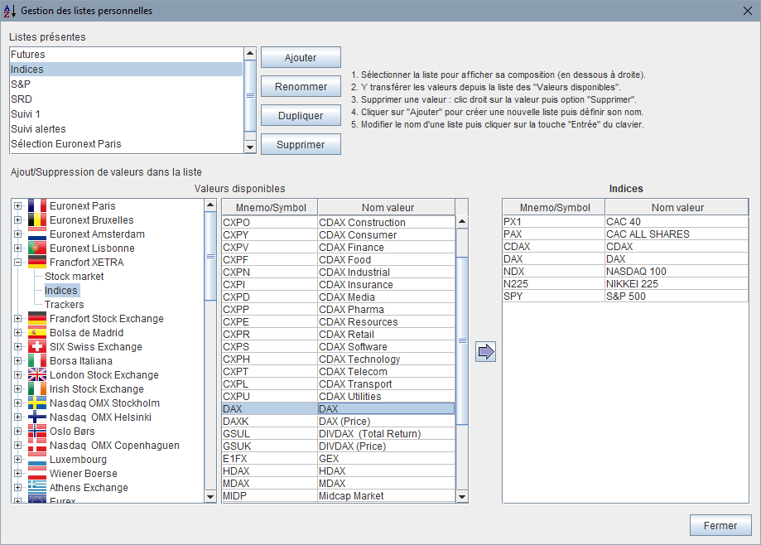
Task: Select NASDAQ 100 in the Indices list
Action: (625, 272)
